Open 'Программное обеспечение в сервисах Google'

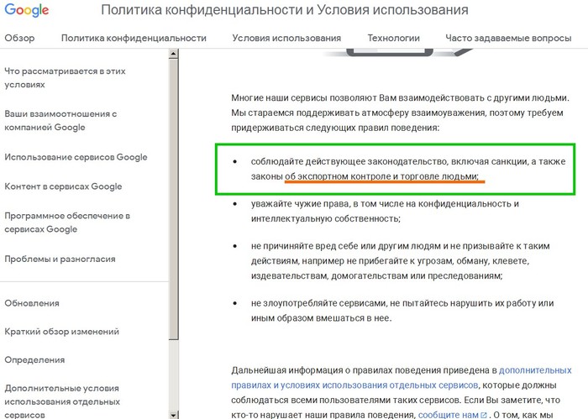[67, 223]
